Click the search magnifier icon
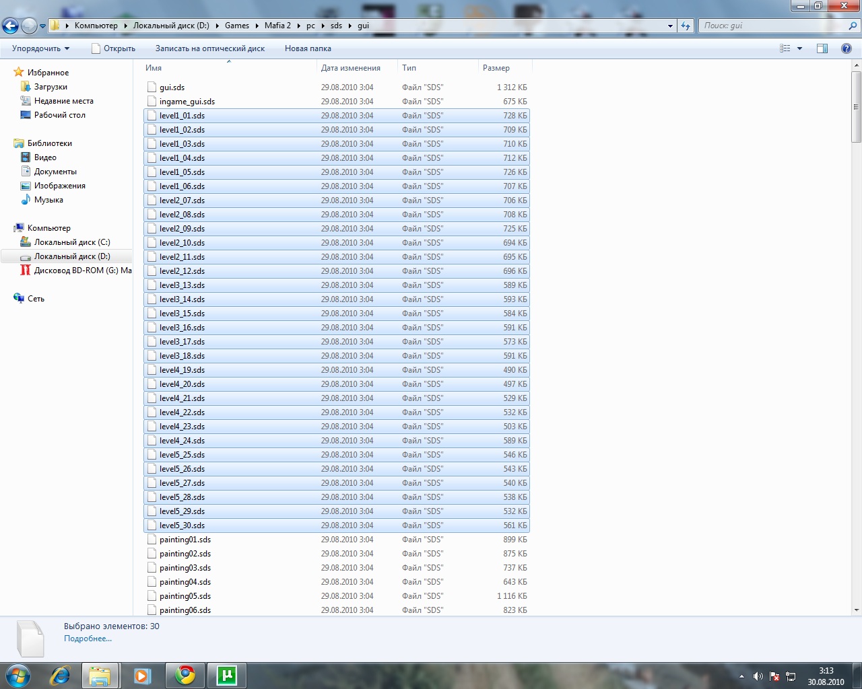 click(853, 26)
